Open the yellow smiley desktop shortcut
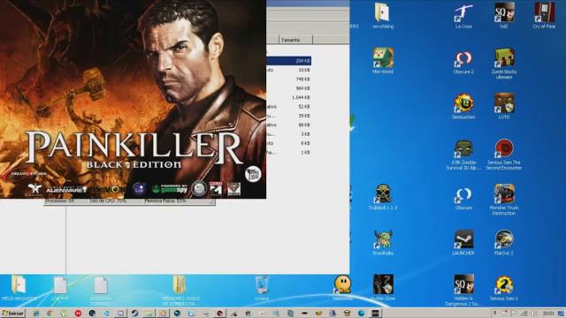 [x=342, y=288]
